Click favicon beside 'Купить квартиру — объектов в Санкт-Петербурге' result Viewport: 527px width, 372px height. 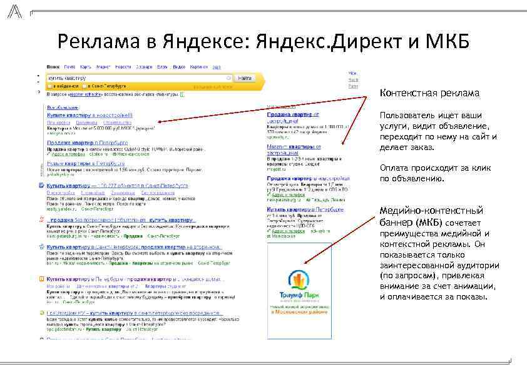click(42, 185)
